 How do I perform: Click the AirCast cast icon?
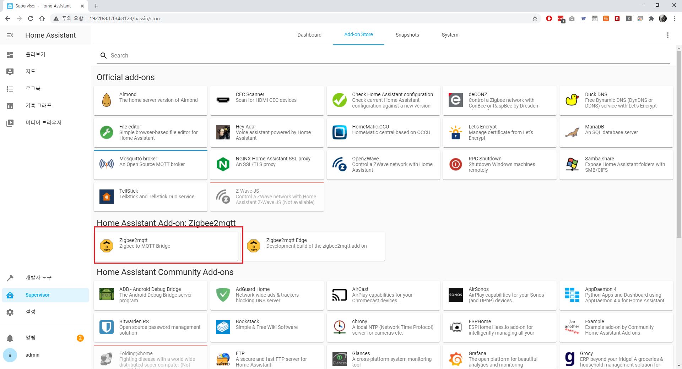click(x=340, y=295)
